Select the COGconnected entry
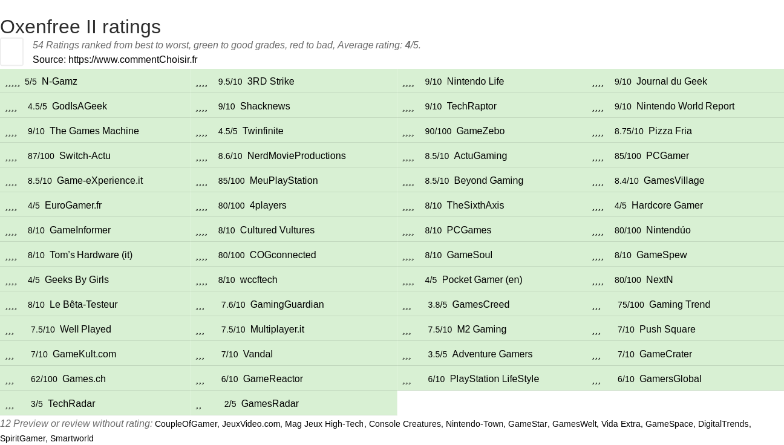 click(x=283, y=255)
